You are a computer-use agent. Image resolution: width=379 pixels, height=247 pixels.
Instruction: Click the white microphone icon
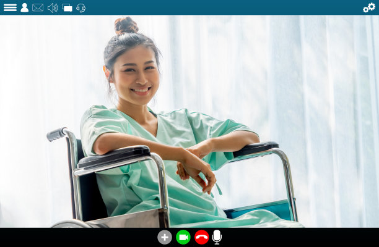(217, 237)
